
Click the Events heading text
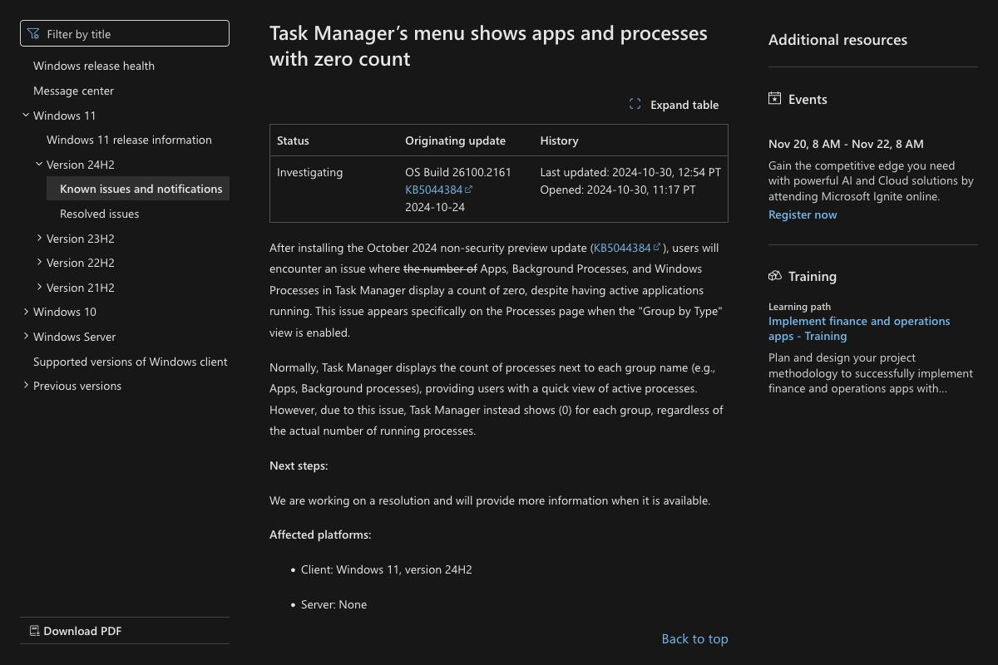(x=808, y=99)
